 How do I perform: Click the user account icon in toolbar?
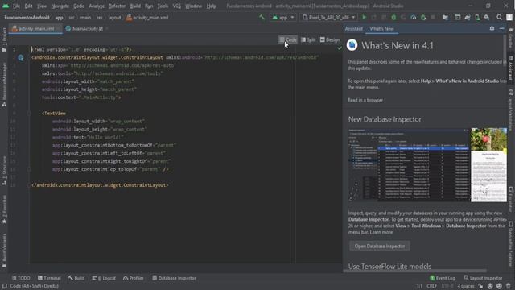509,18
